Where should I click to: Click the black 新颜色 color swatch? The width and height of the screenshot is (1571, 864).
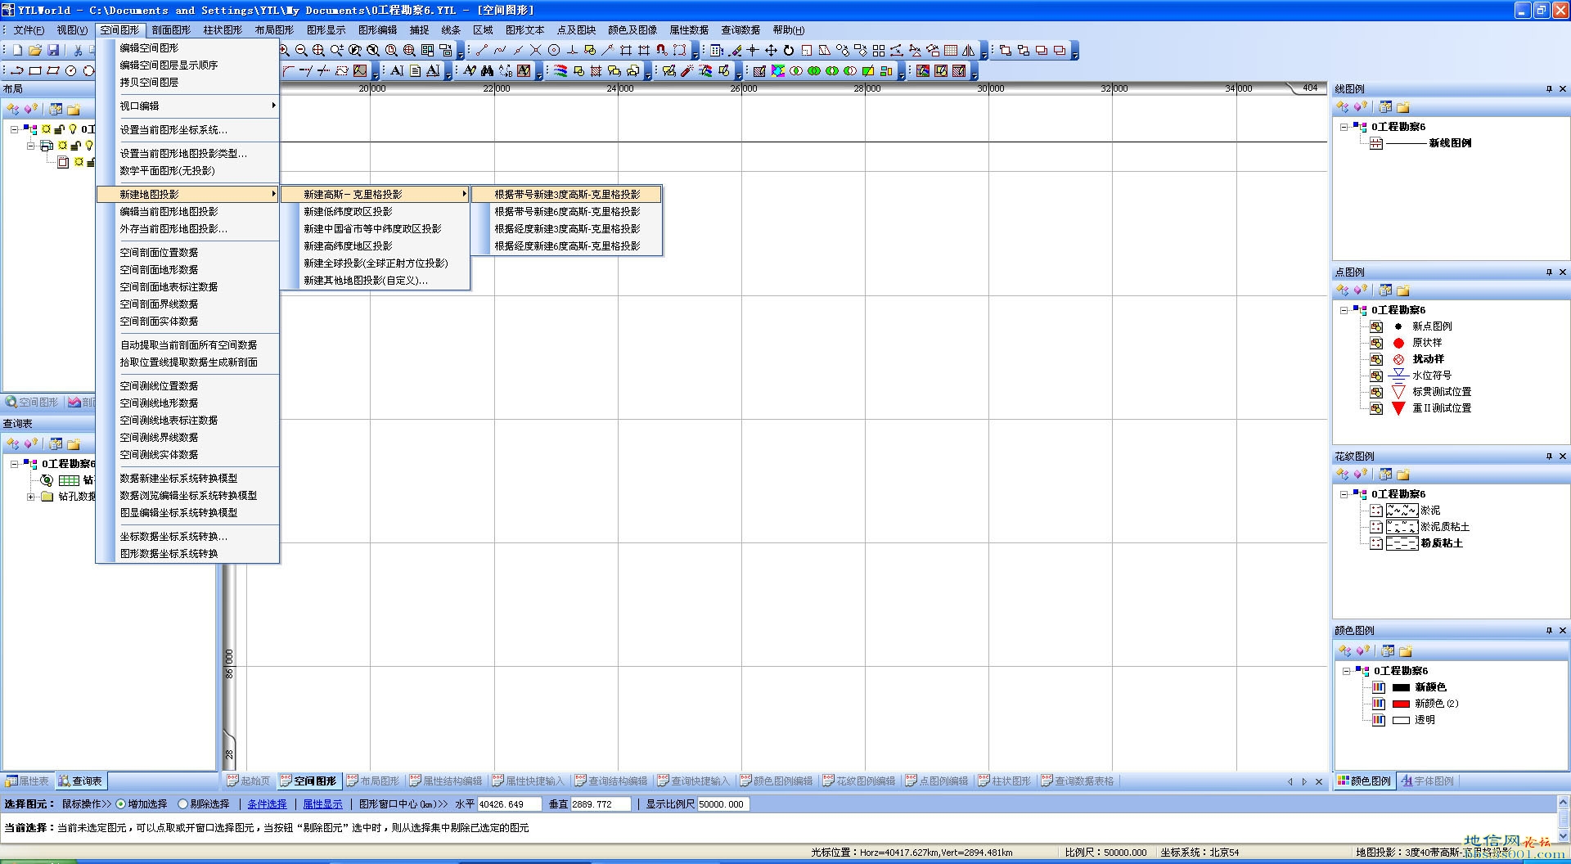tap(1401, 688)
